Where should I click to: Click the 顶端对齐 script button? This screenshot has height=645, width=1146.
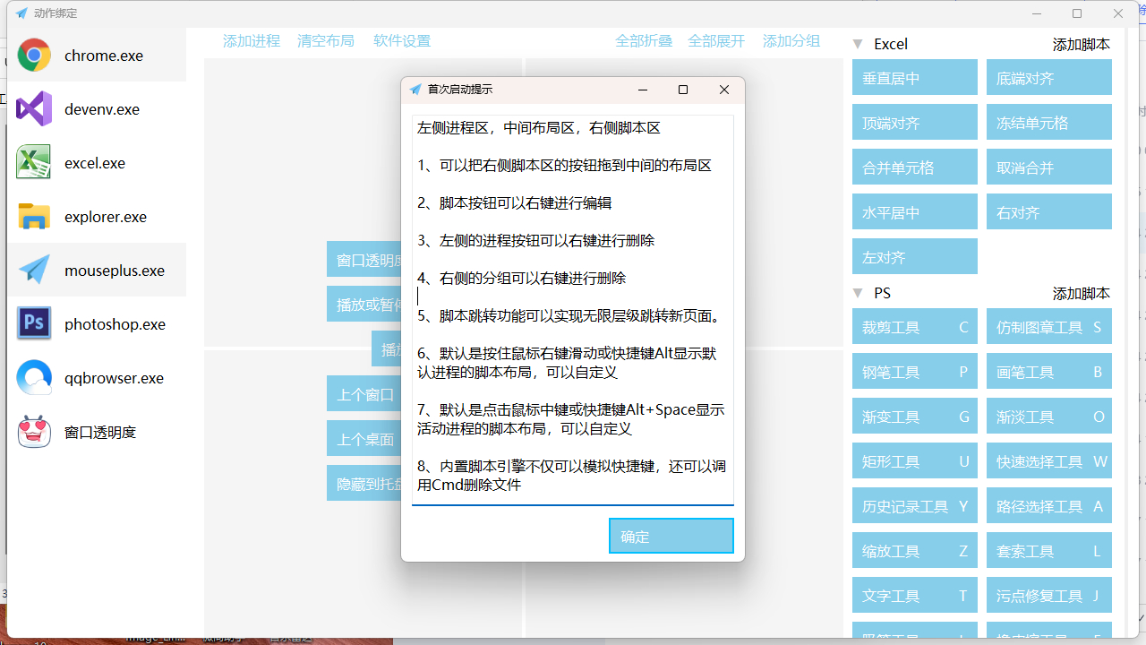[915, 123]
